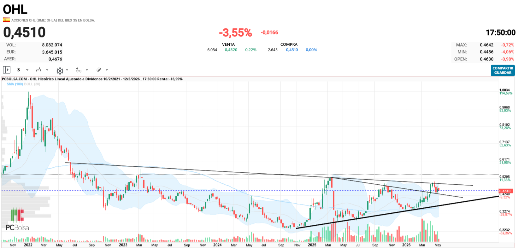This screenshot has width=518, height=248.
Task: Click the -3,55% change percentage
Action: tap(235, 32)
